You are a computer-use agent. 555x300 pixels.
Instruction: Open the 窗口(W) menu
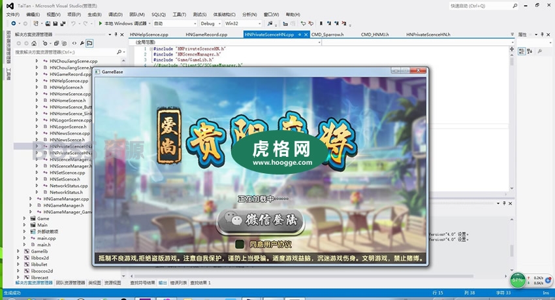272,14
